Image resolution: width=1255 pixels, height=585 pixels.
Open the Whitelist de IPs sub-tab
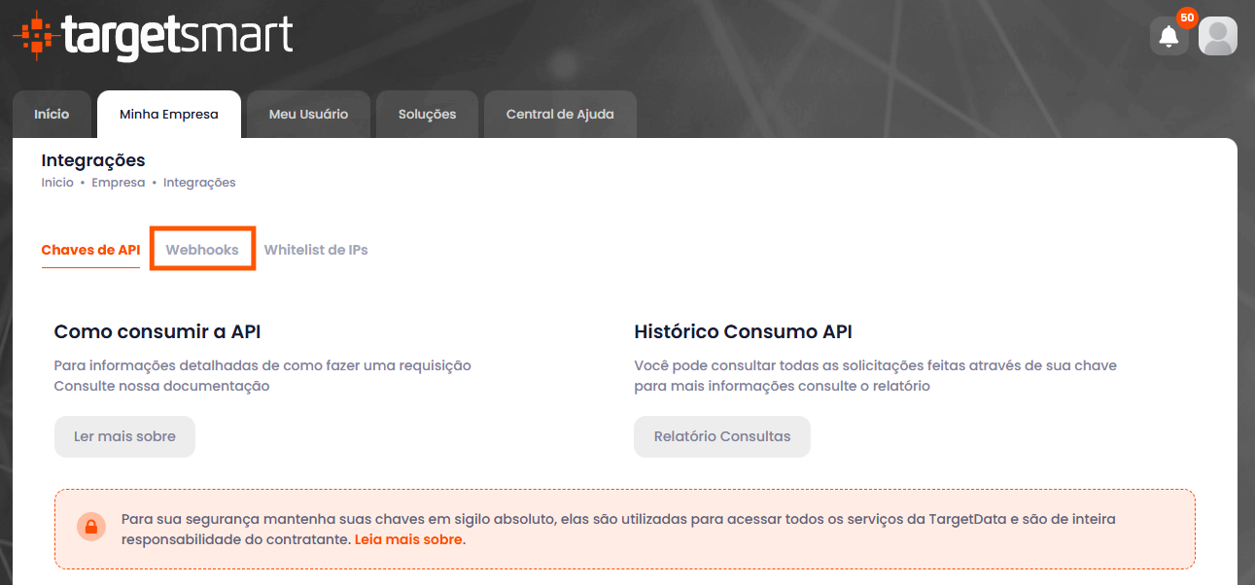[x=316, y=250]
